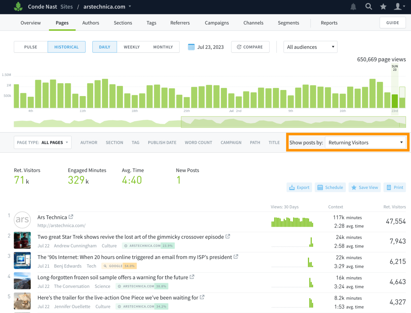Open external link icon for frozen soil article
Screen dimensions: 411x313
(192, 277)
